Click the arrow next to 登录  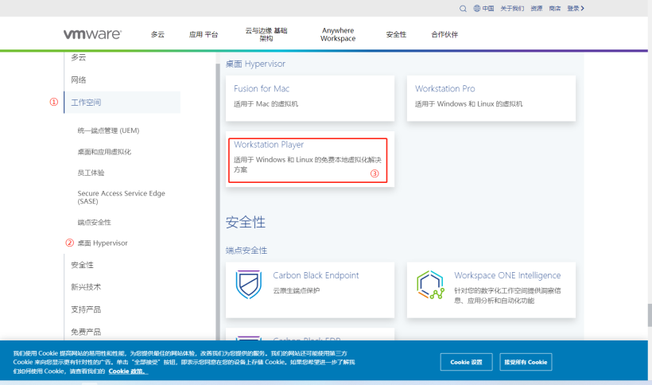coord(583,8)
